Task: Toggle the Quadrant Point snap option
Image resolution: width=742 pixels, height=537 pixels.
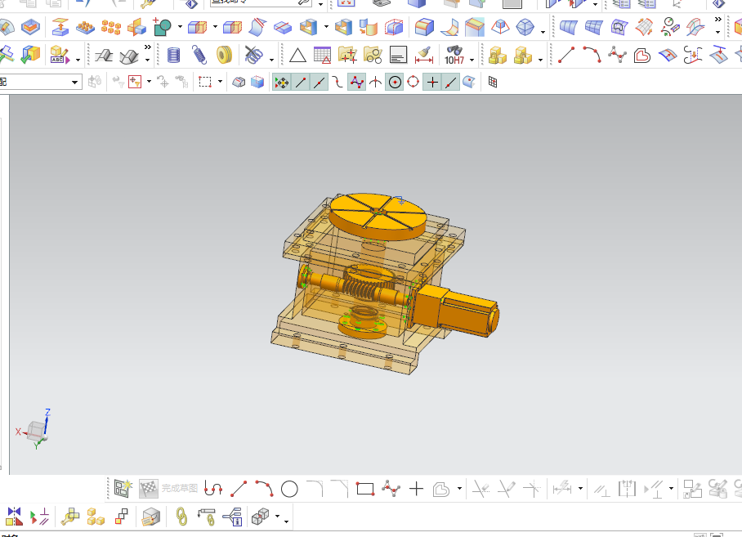Action: tap(413, 83)
